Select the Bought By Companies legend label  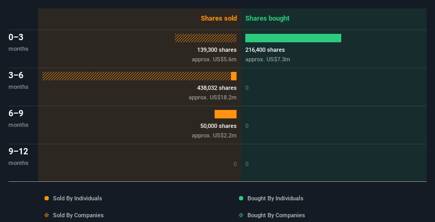pos(276,215)
